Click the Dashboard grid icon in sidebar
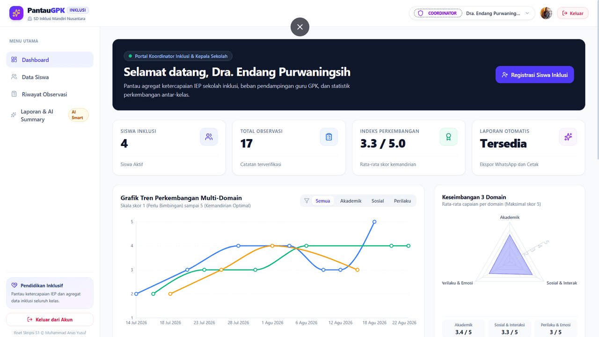This screenshot has width=599, height=337. [14, 59]
